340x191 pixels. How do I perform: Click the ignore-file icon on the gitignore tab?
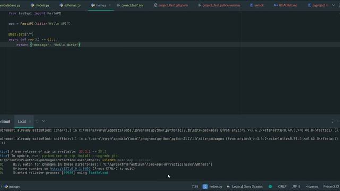(156, 5)
